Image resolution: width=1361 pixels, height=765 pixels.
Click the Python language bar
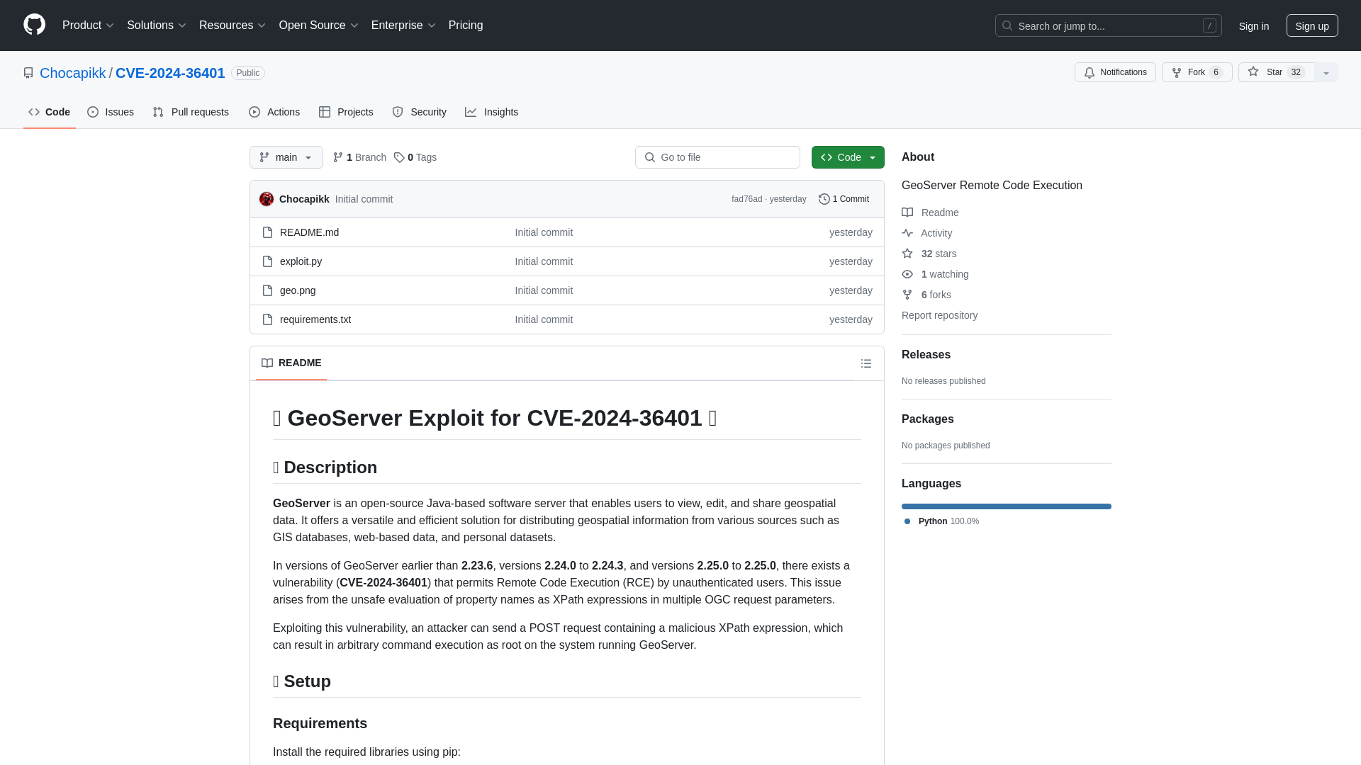1007,506
